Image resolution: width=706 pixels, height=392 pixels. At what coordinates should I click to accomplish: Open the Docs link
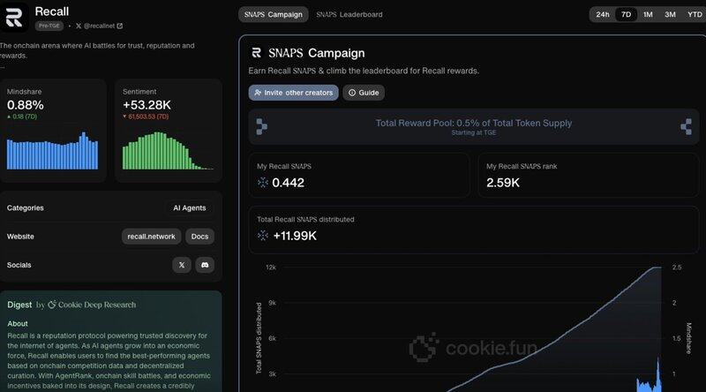199,236
